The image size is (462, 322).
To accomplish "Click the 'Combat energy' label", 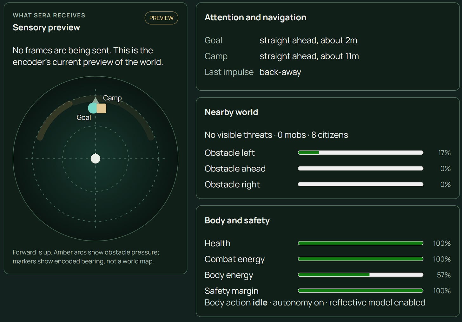I will tap(234, 259).
